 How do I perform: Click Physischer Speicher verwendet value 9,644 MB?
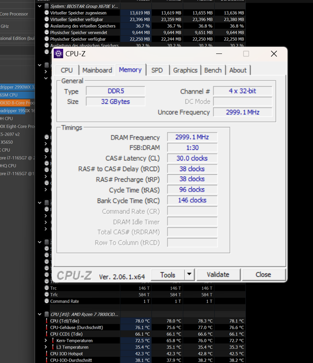(x=141, y=32)
